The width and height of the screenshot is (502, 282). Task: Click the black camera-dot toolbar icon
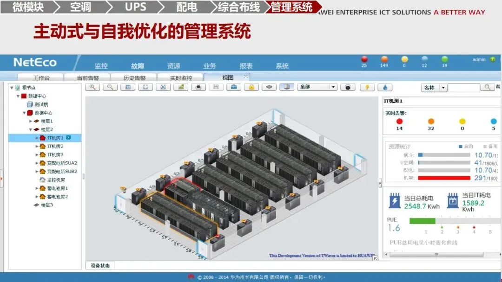click(348, 87)
